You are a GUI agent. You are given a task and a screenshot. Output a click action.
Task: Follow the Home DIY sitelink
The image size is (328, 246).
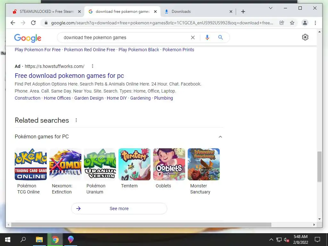[x=117, y=98]
